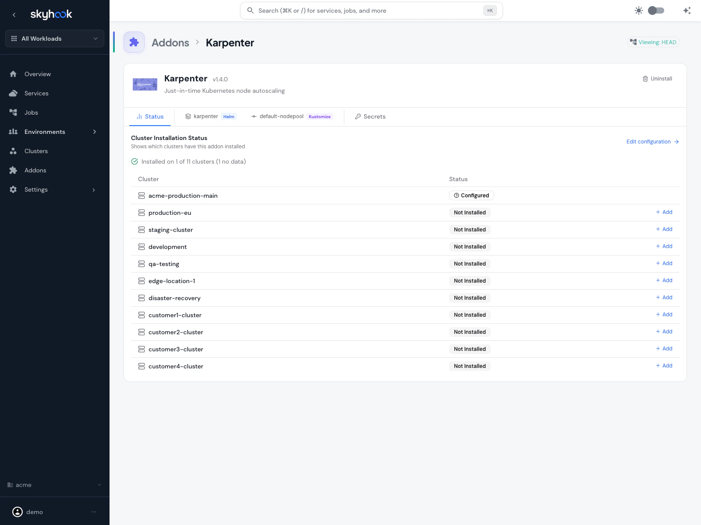The height and width of the screenshot is (525, 701).
Task: Open the acme workspace switcher at bottom
Action: click(x=54, y=485)
